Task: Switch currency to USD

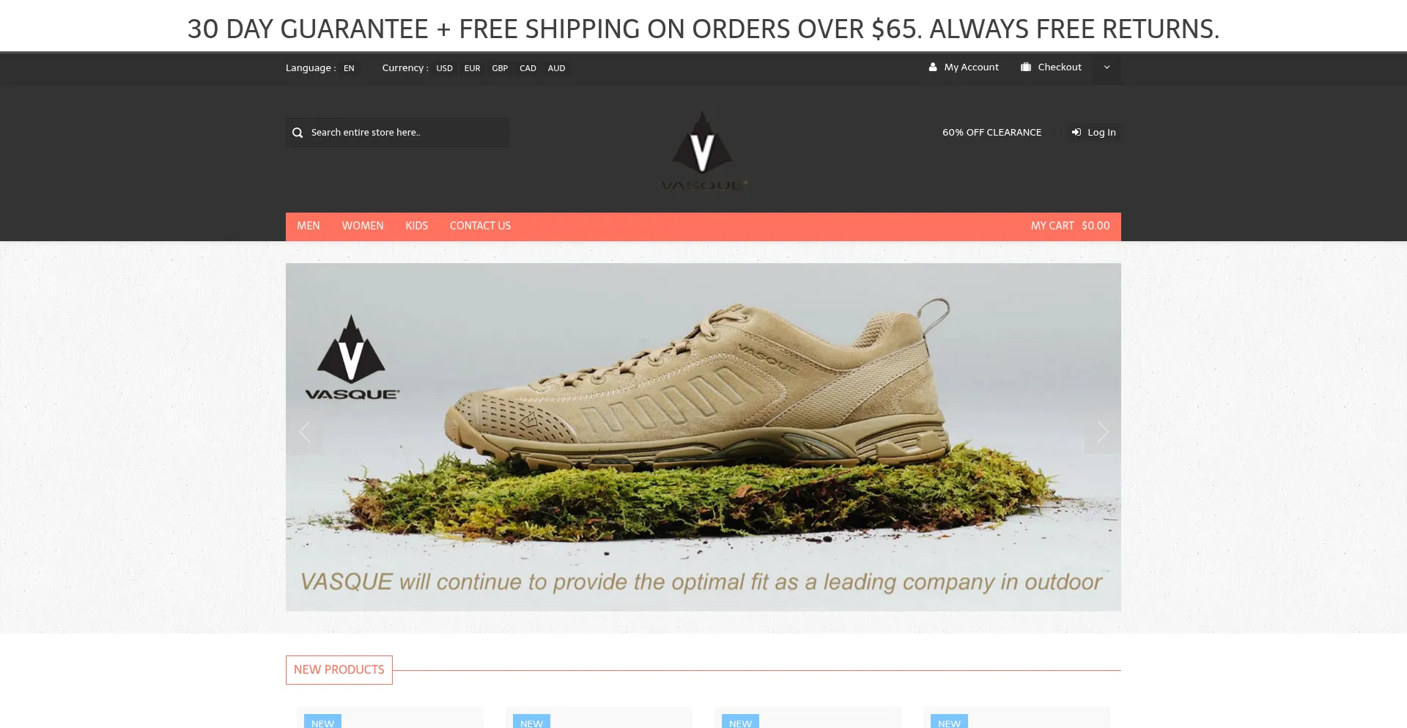Action: point(444,68)
